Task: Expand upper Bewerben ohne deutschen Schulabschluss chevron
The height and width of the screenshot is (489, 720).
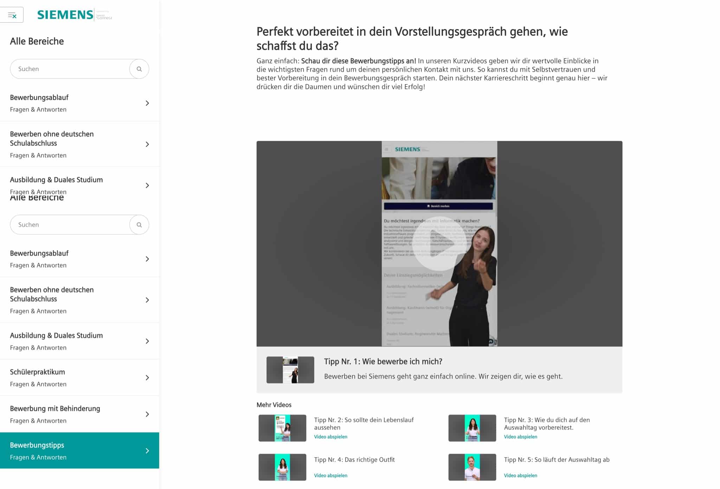Action: pyautogui.click(x=147, y=144)
